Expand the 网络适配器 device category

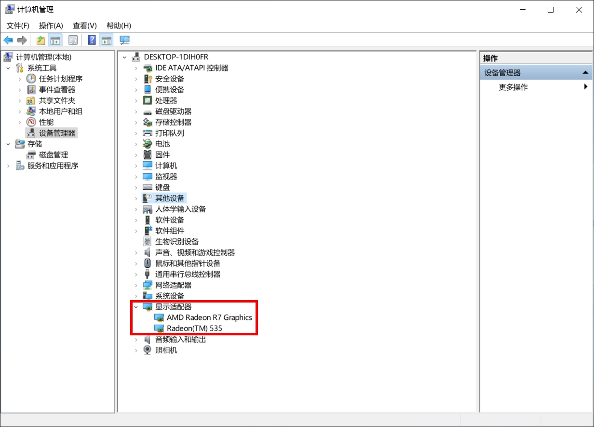point(135,285)
